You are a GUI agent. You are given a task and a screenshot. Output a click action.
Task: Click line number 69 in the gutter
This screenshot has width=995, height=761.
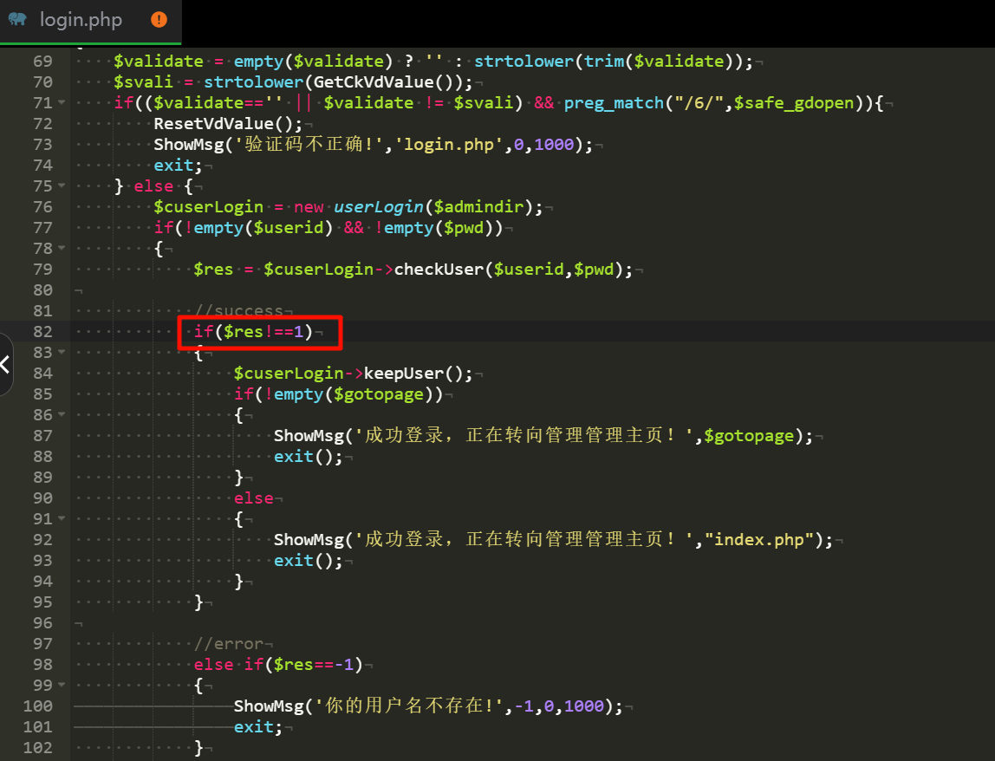[x=42, y=62]
